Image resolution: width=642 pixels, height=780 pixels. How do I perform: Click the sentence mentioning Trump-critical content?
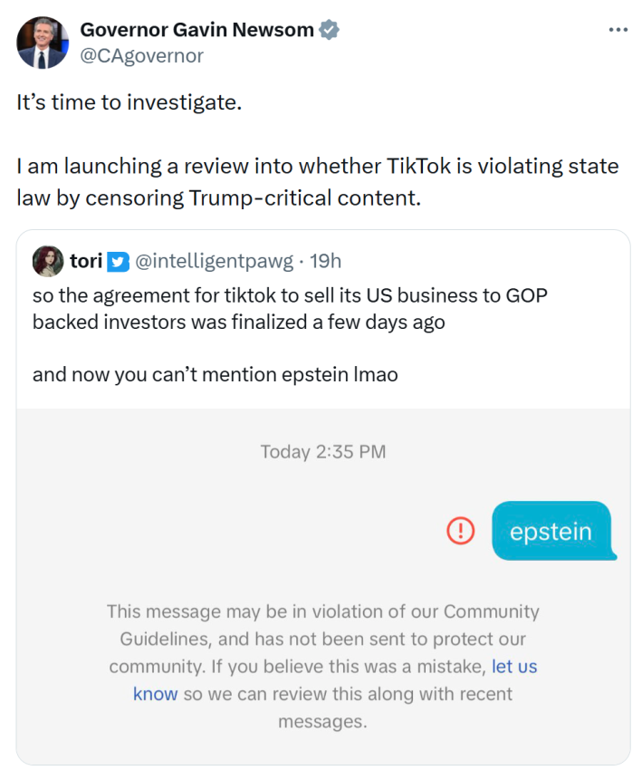316,181
